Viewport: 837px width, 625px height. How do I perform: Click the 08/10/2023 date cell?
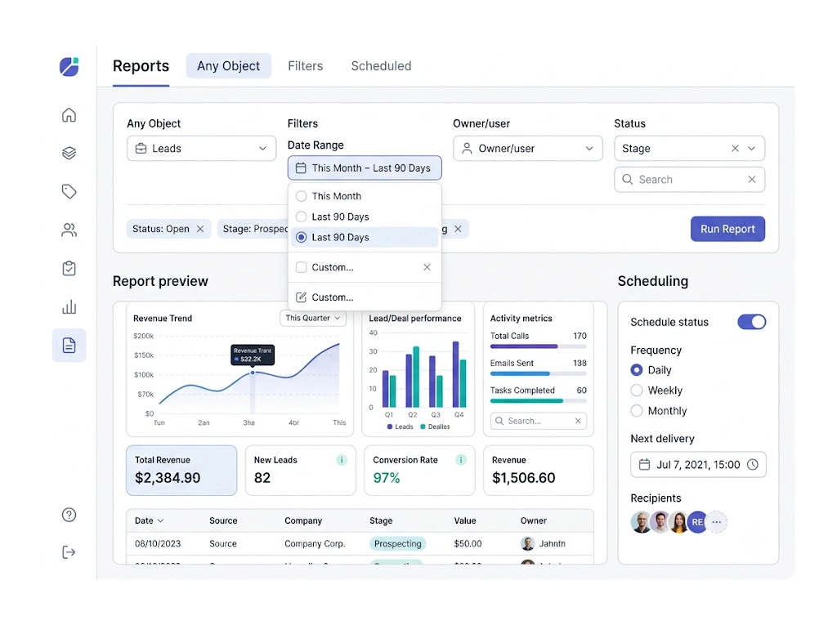point(158,544)
